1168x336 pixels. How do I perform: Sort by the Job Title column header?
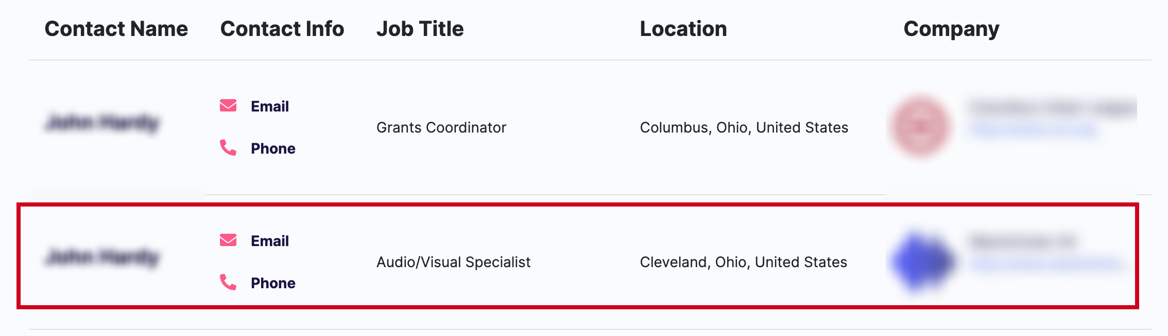click(420, 29)
